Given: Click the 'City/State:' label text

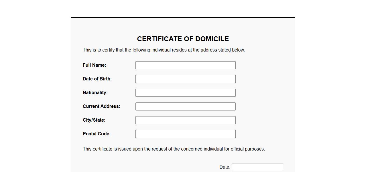Looking at the screenshot, I should click(94, 120).
